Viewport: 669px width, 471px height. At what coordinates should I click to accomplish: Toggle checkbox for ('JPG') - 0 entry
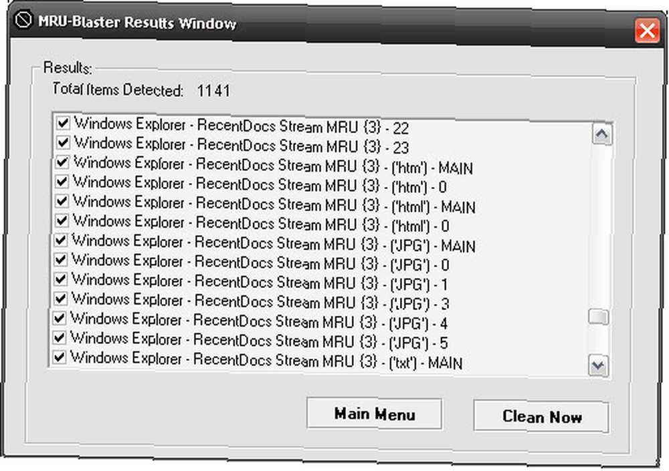tap(61, 259)
